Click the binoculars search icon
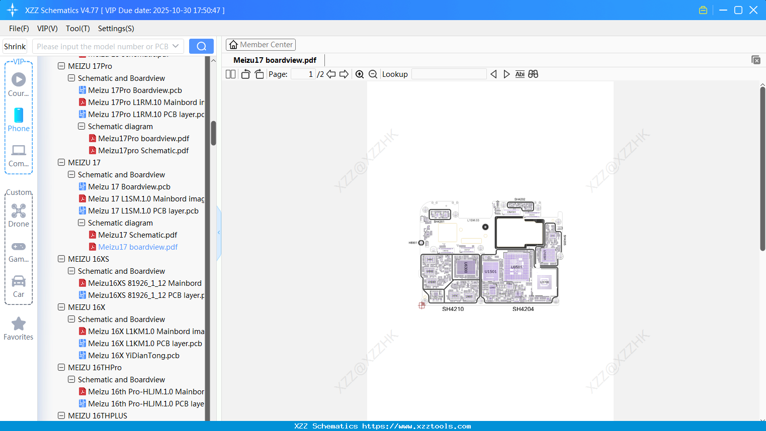Image resolution: width=766 pixels, height=431 pixels. point(533,74)
